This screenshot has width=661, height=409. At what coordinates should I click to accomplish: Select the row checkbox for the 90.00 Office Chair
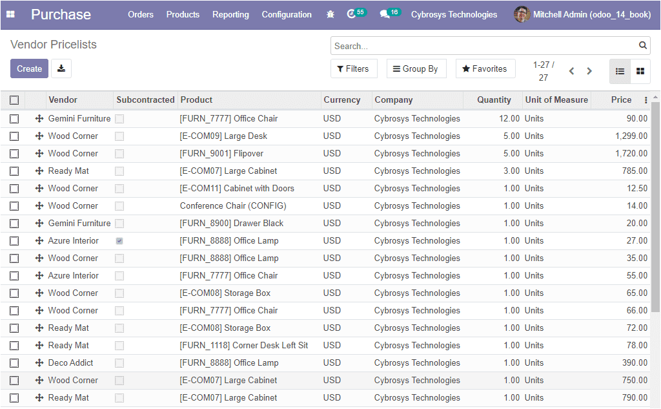[14, 119]
